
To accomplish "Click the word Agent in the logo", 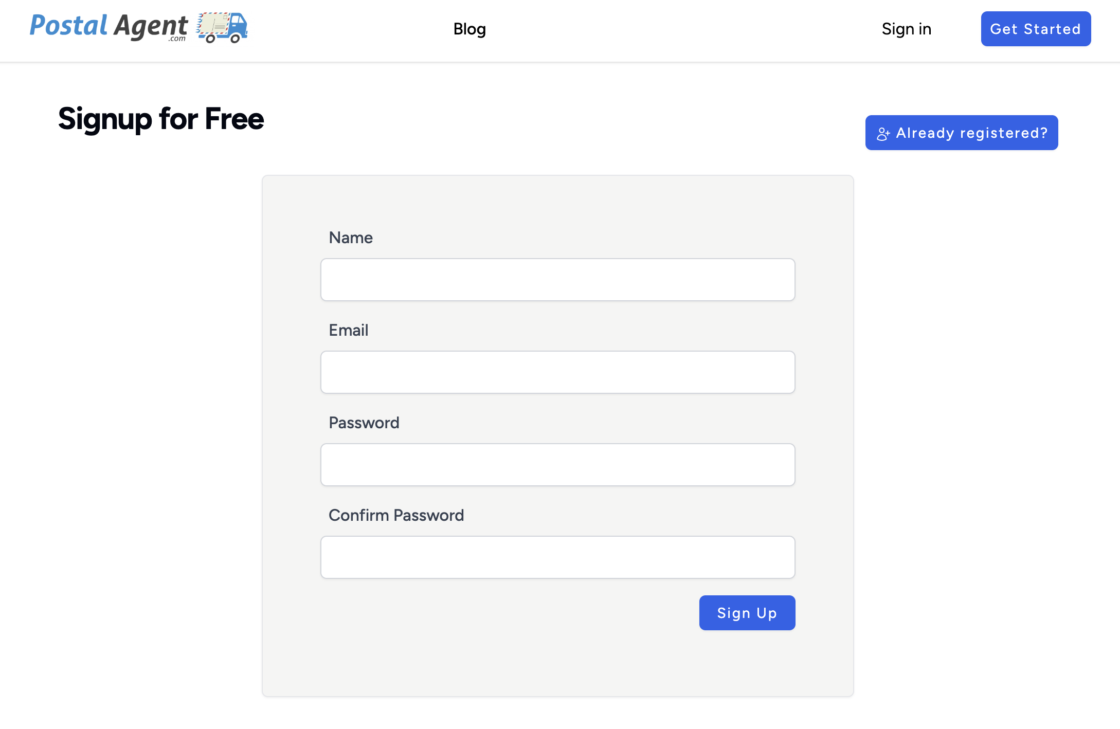I will (151, 26).
